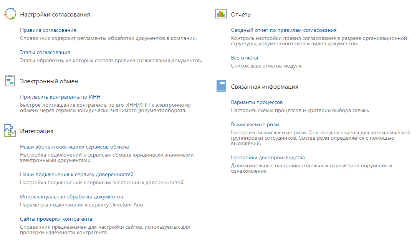The width and height of the screenshot is (417, 246).
Task: Select Пригласить контрагента по ИНН
Action: click(x=60, y=97)
